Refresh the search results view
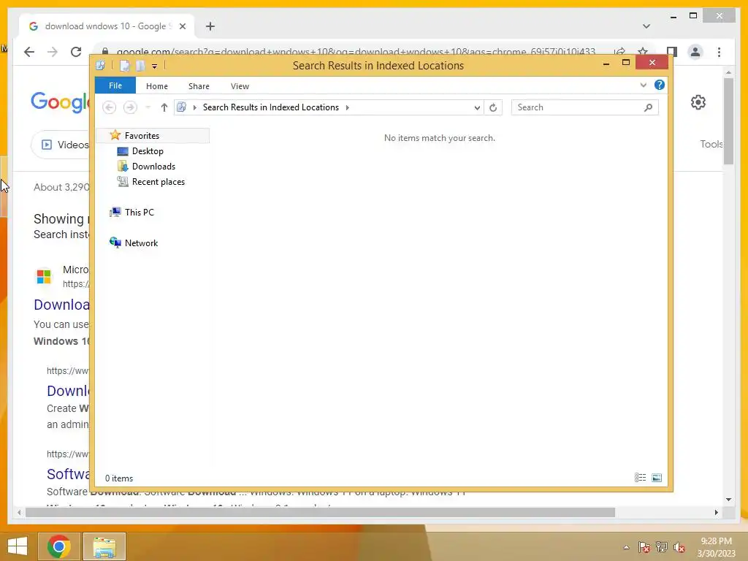Viewport: 748px width, 561px height. coord(493,108)
